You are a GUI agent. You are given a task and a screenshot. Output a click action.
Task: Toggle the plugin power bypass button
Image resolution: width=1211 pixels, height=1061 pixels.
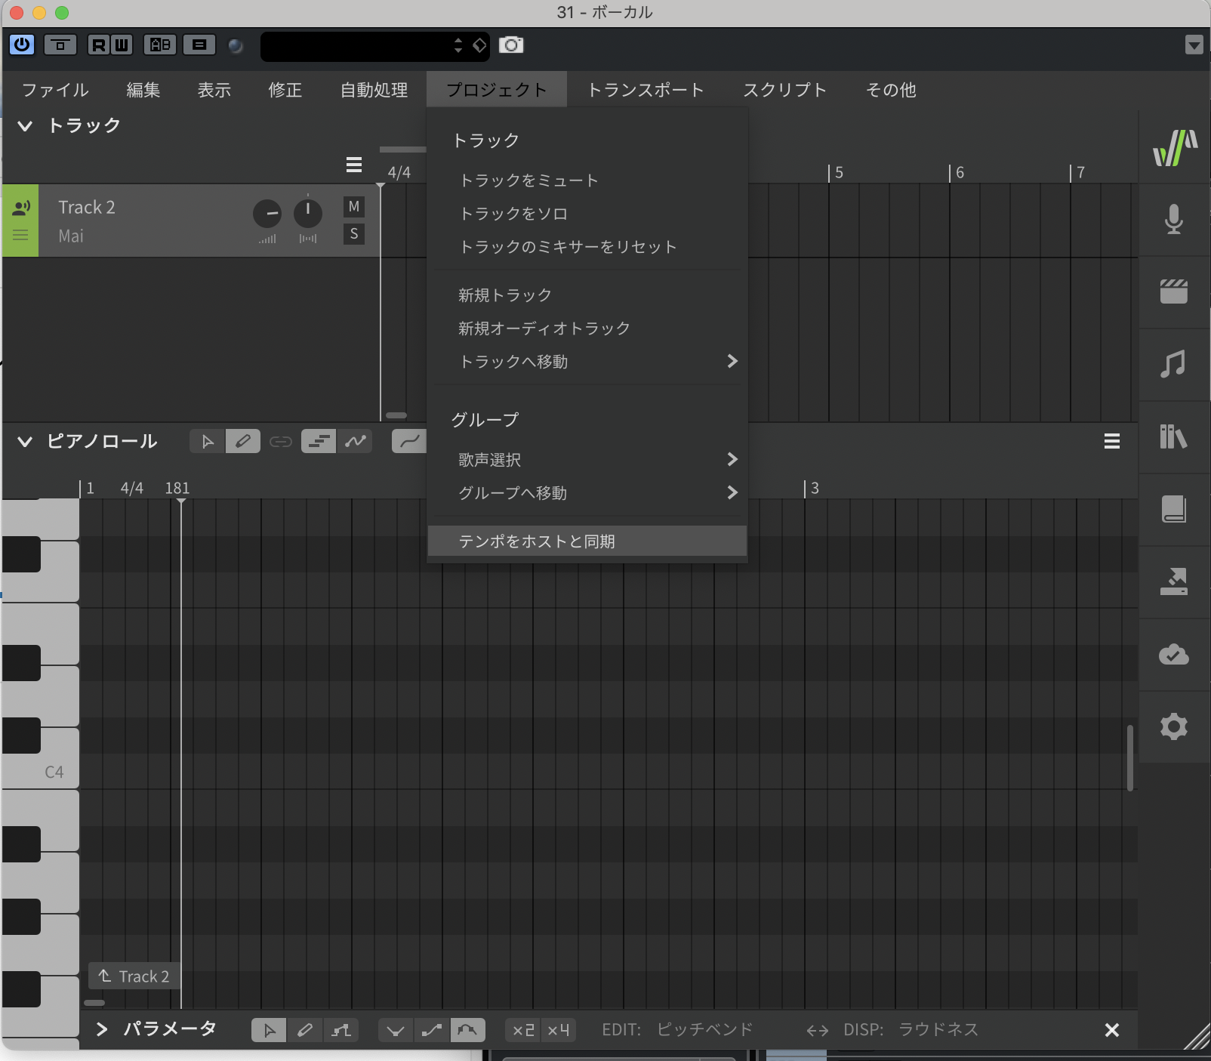(22, 45)
